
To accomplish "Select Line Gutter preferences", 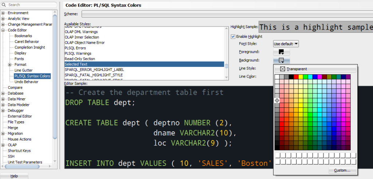I will (24, 70).
